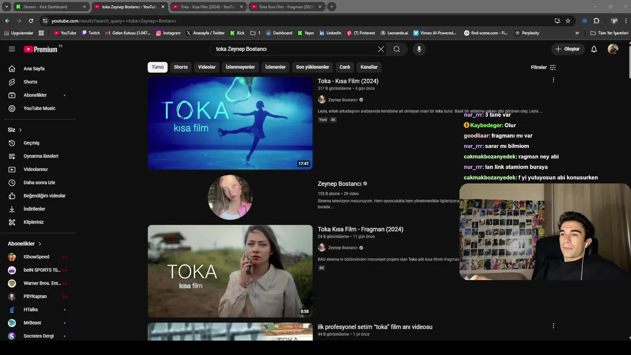
Task: Open IShowSpeed subscription channel
Action: point(37,257)
